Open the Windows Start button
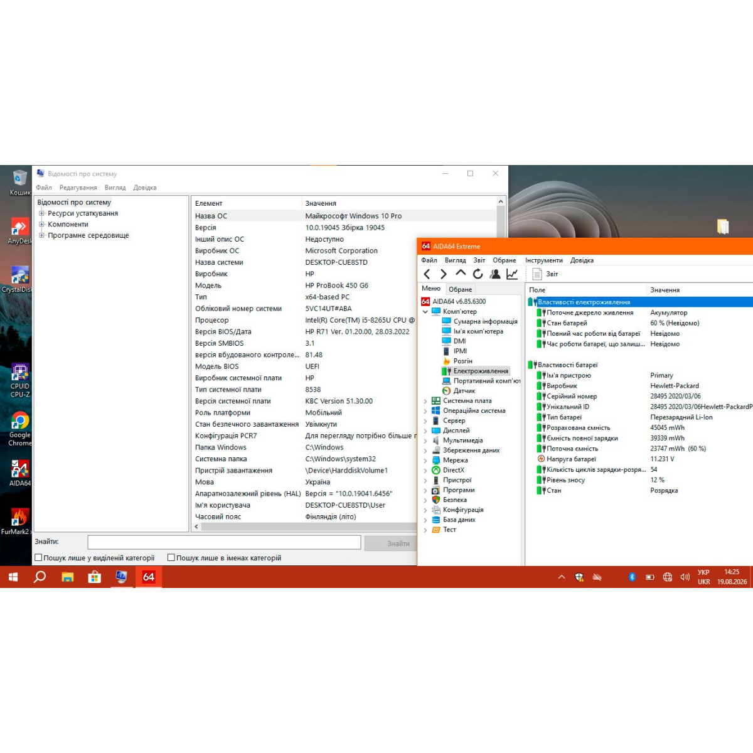753x753 pixels. click(13, 577)
